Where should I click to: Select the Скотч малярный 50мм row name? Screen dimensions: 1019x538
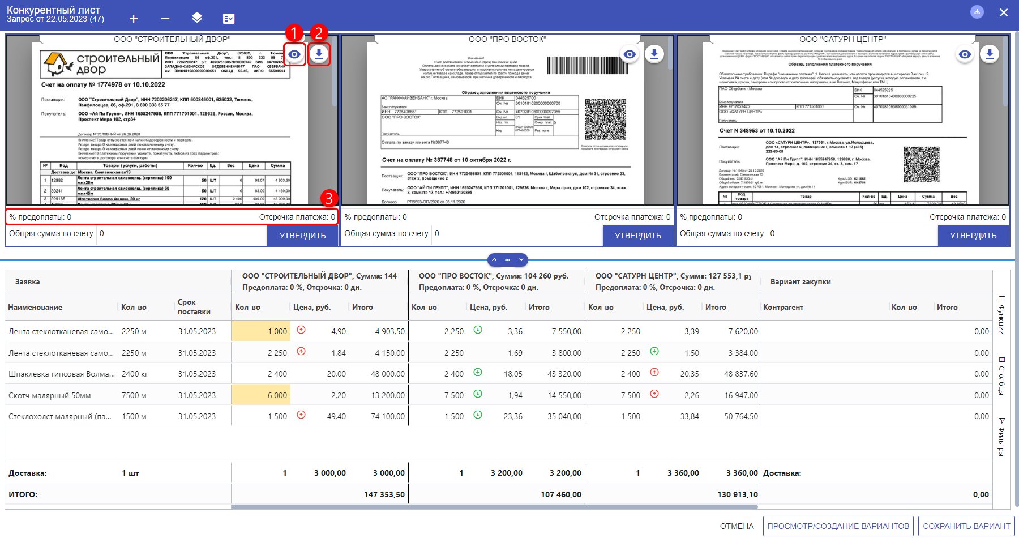coord(50,395)
